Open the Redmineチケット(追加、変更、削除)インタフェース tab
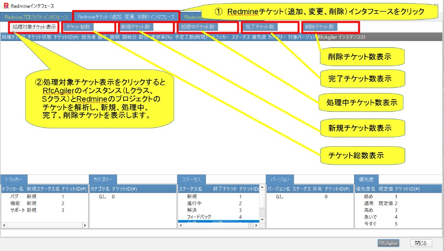 126,17
